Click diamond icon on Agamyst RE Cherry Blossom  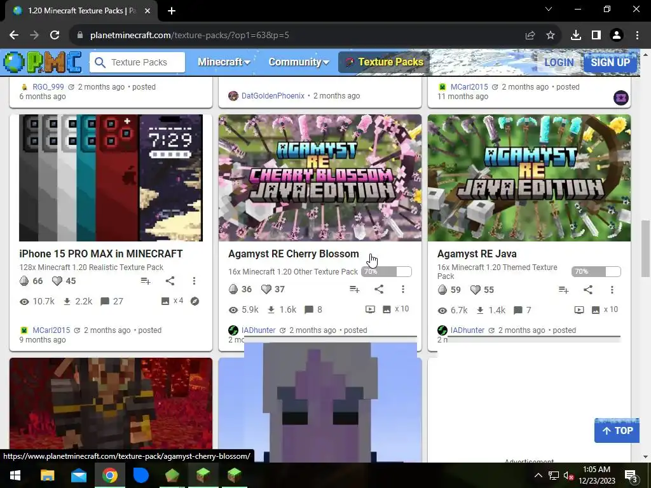[x=233, y=289]
